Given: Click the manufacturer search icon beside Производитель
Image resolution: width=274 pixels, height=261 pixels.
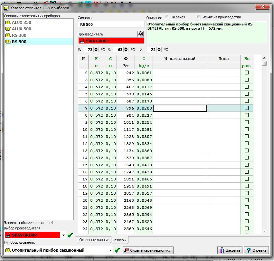Looking at the screenshot, I should (x=140, y=34).
